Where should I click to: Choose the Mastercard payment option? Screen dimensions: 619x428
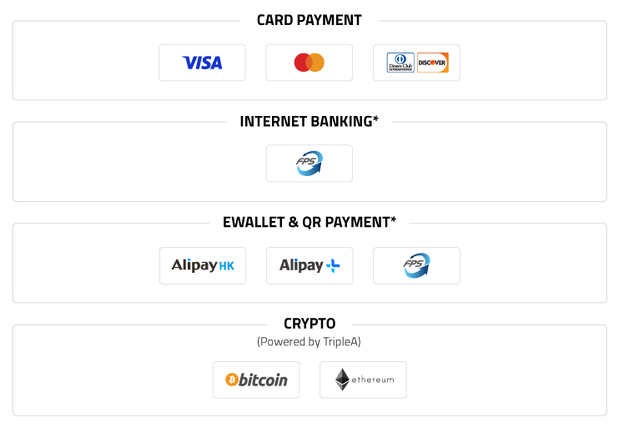[309, 63]
